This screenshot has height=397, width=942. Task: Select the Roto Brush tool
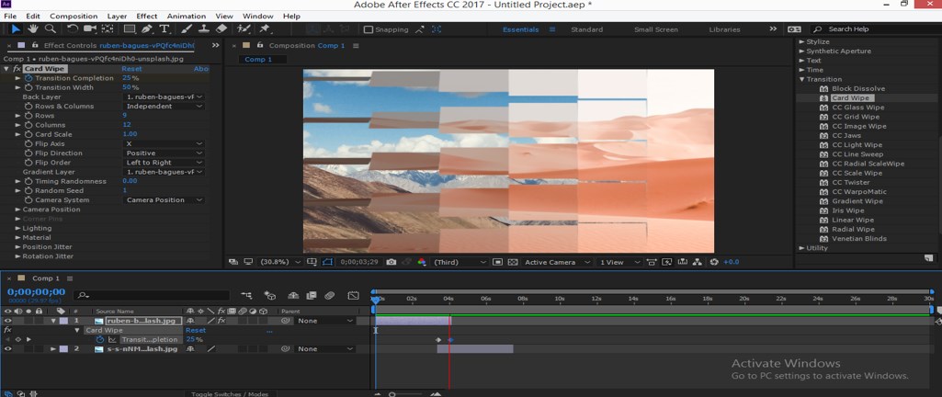click(x=244, y=28)
